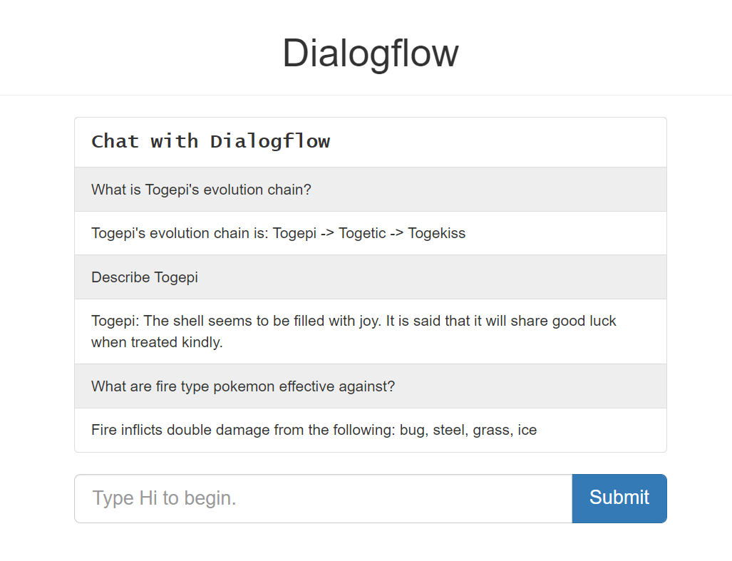The height and width of the screenshot is (561, 732).
Task: Click the word "grass" in the fire reply
Action: click(492, 430)
